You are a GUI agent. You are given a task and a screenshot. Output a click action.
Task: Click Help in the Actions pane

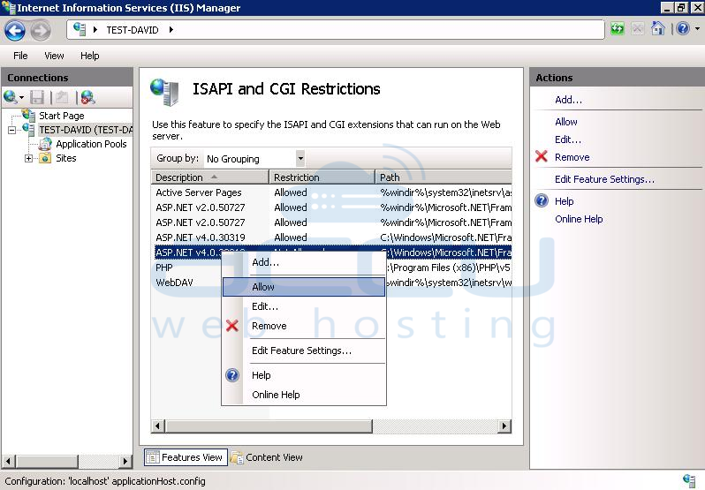pyautogui.click(x=564, y=201)
